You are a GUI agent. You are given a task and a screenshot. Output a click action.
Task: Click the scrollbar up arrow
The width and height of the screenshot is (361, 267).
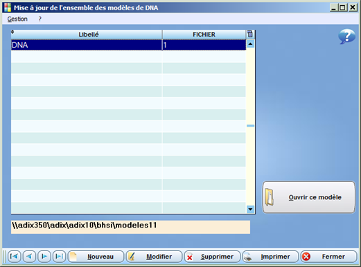coord(250,44)
